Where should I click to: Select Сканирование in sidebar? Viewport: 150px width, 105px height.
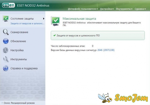[x=19, y=32]
